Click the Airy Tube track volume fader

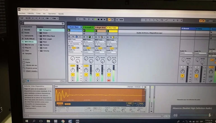pyautogui.click(x=115, y=70)
